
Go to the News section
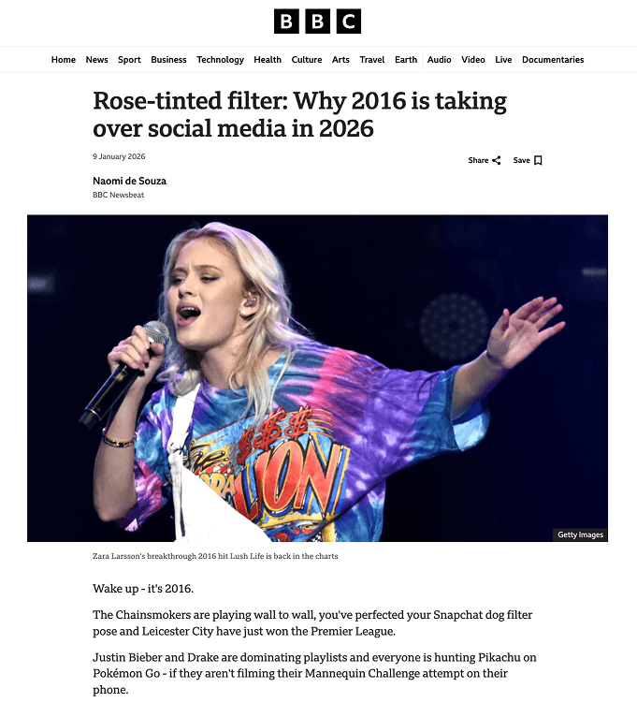pos(96,60)
